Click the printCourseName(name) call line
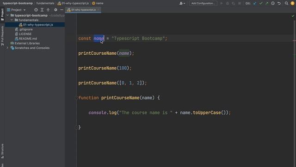 [x=106, y=53]
